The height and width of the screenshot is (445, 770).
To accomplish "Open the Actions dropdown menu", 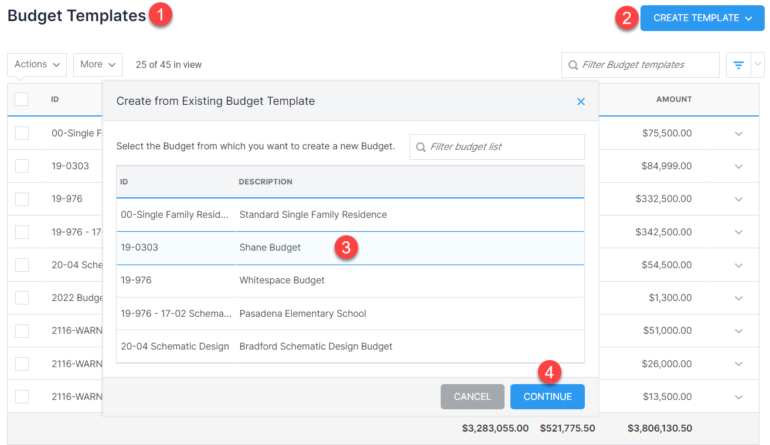I will pos(36,64).
